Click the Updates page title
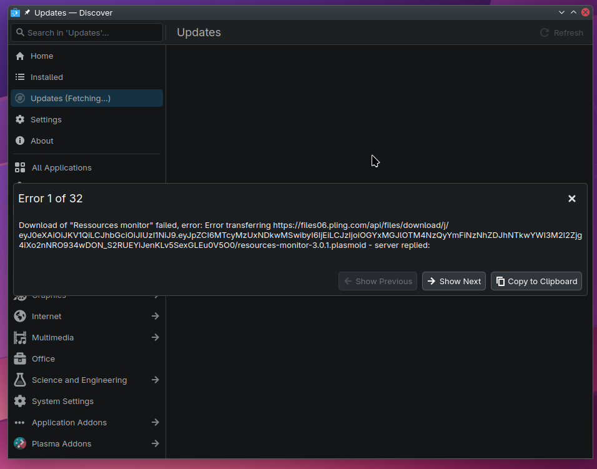 [x=199, y=32]
